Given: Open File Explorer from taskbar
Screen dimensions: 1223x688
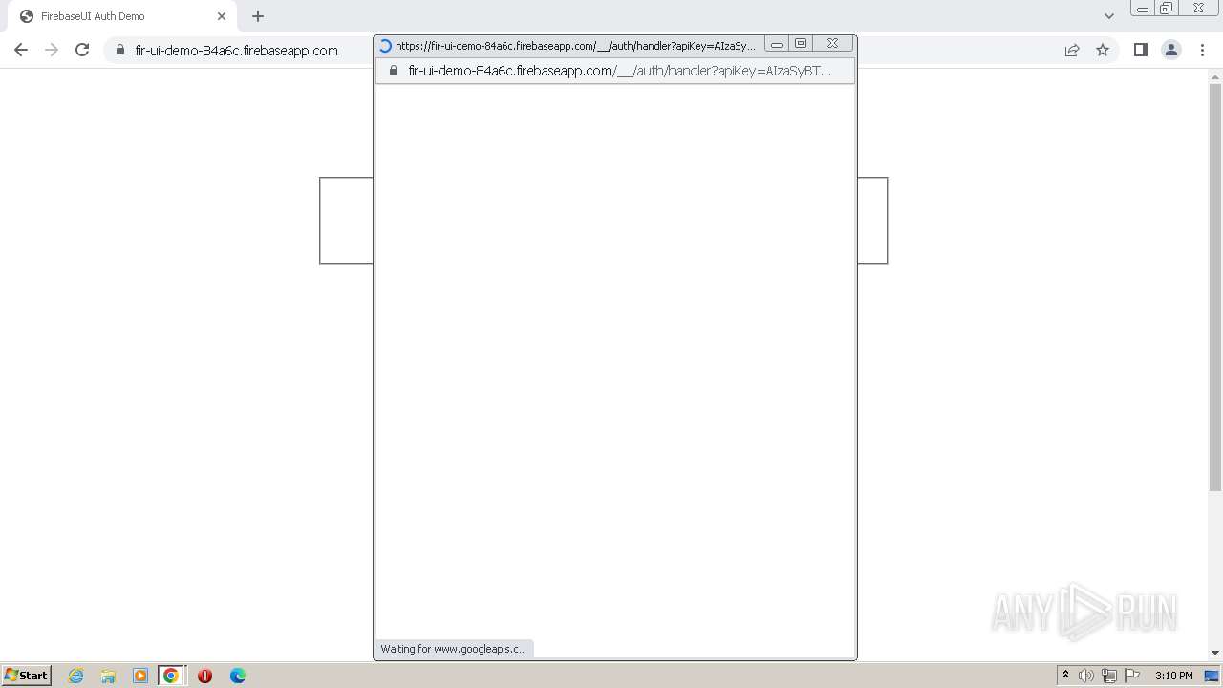Looking at the screenshot, I should click(108, 676).
